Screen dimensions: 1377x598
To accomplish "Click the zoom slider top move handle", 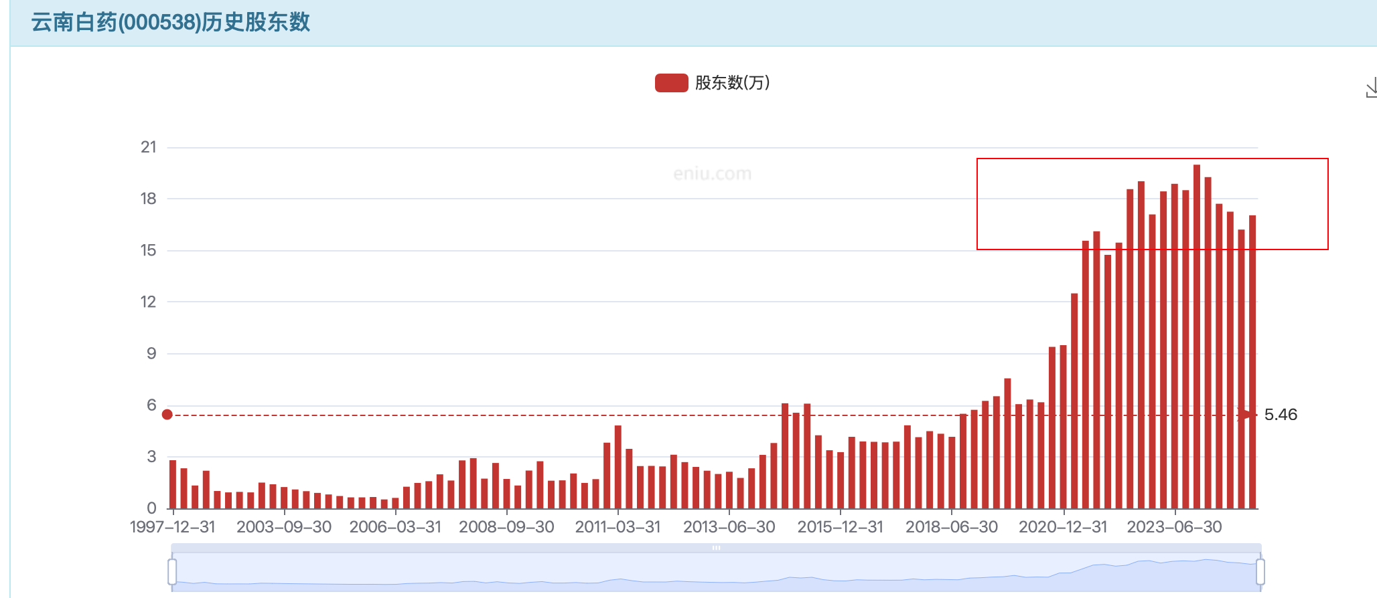I will point(716,548).
